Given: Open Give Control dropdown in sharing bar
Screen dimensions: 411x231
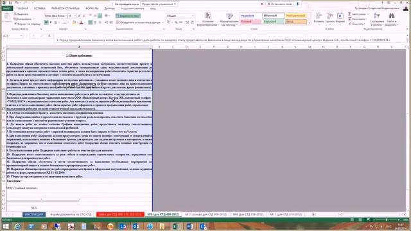Looking at the screenshot, I should (159, 4).
